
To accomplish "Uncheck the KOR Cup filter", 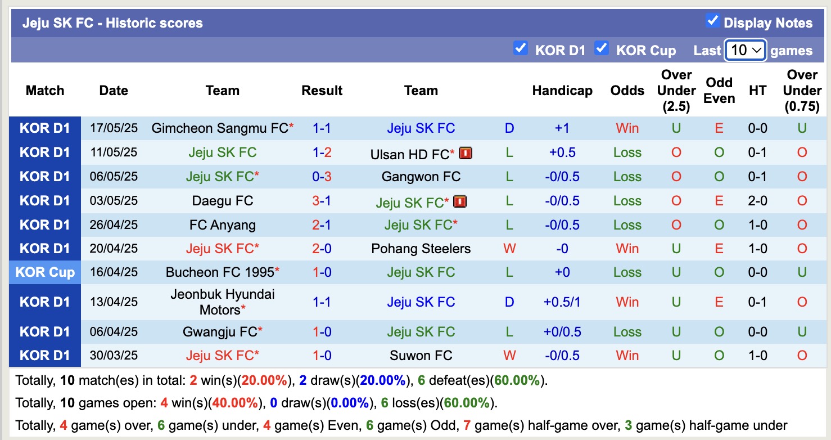I will pos(602,50).
